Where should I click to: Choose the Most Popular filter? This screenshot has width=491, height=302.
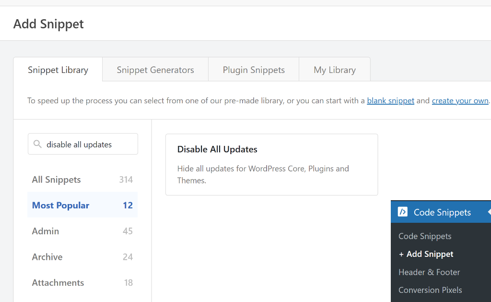tap(60, 205)
